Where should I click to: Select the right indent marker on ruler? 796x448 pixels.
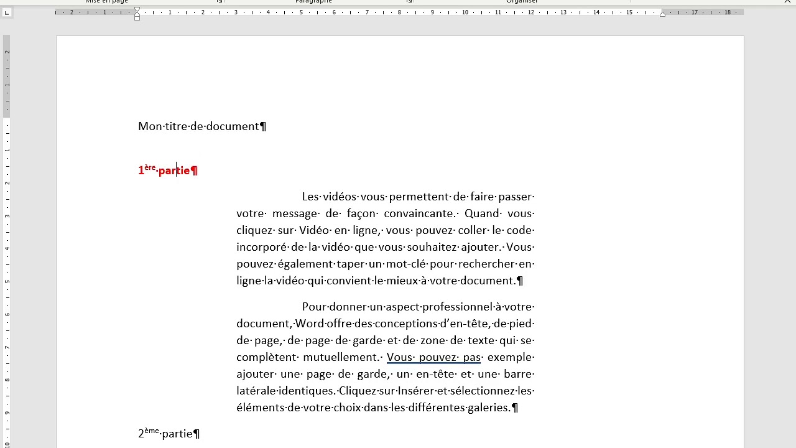662,14
